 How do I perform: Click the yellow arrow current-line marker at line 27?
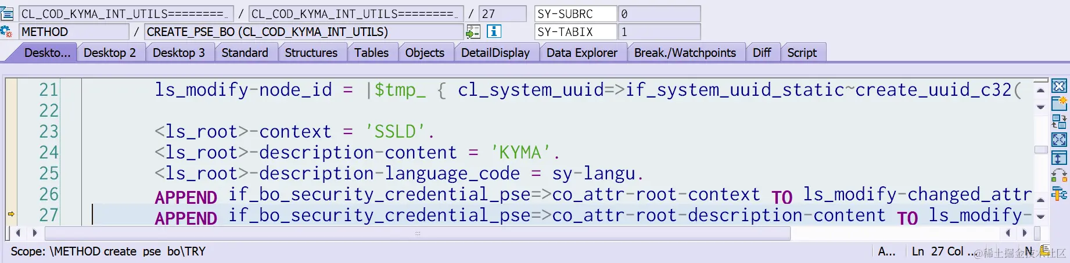(x=11, y=214)
